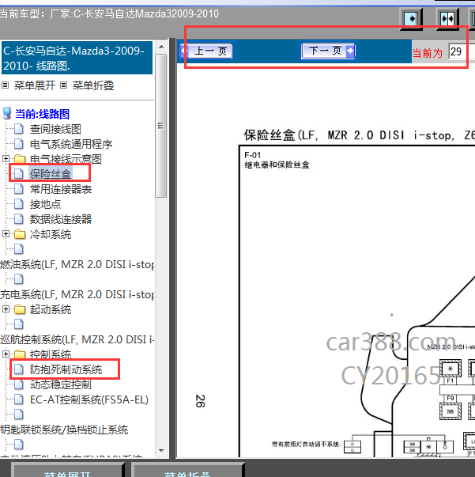This screenshot has width=475, height=477.
Task: Click the diagram title 保险丝盒(LF, MZR 2.0 DISI
Action: coord(359,135)
